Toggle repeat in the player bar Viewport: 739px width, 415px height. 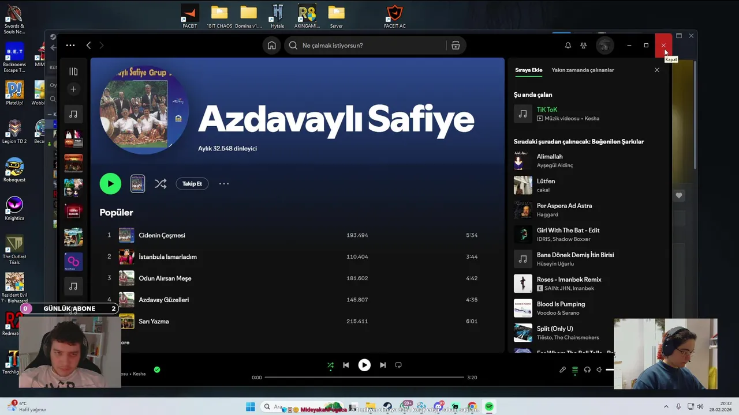[x=398, y=365]
